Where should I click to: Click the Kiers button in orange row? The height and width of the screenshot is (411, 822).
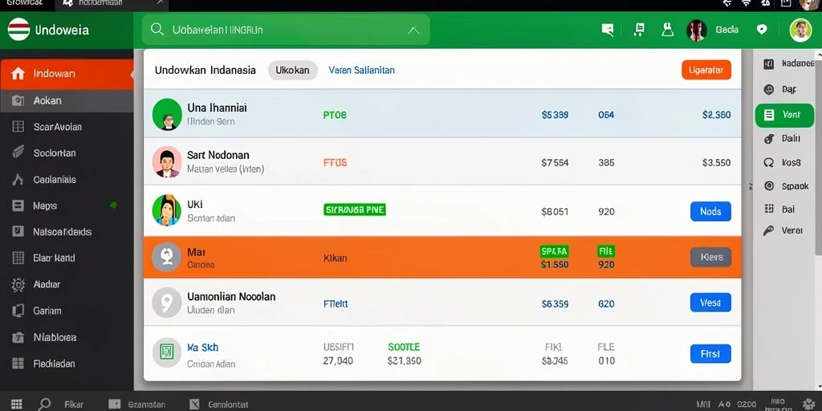tap(711, 257)
